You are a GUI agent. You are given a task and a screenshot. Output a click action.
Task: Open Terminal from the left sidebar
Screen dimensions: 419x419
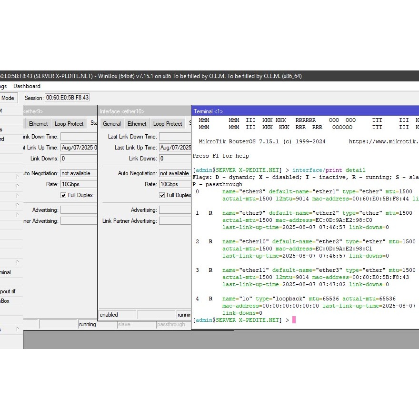tap(6, 272)
